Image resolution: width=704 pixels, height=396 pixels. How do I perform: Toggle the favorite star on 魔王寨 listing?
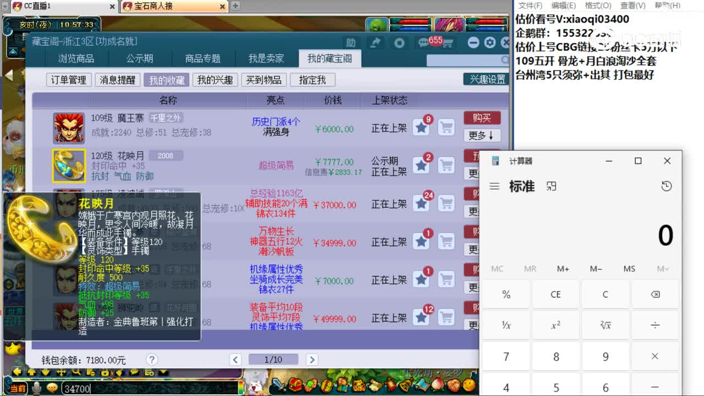(421, 127)
